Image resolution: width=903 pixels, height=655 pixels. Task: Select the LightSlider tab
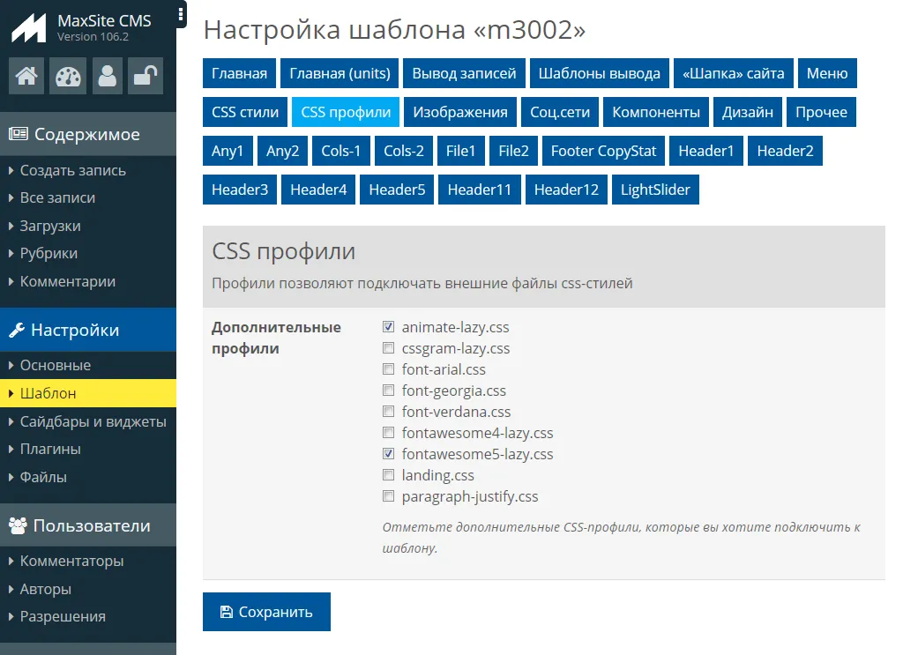pyautogui.click(x=655, y=190)
